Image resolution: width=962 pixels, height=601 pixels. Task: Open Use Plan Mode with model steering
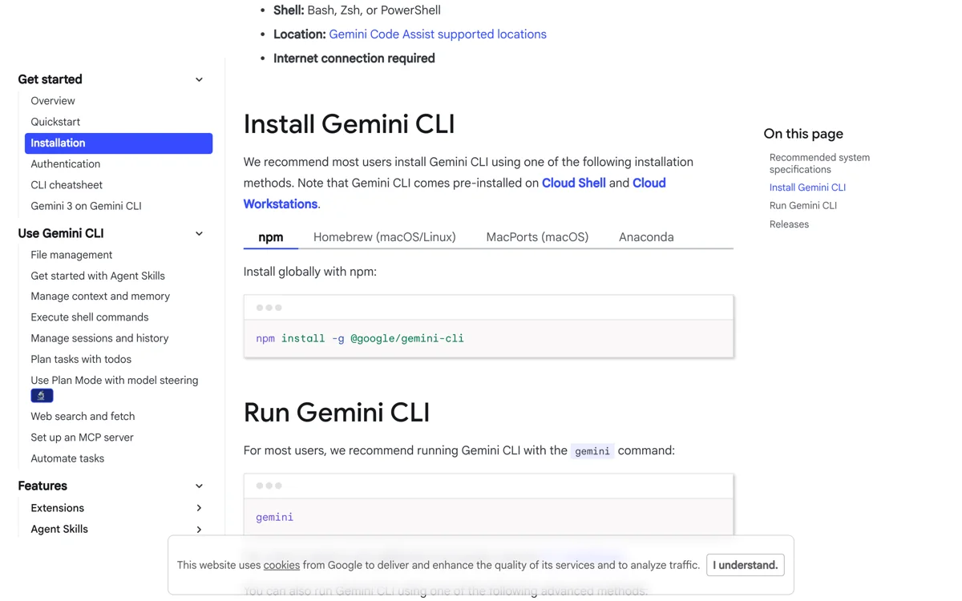click(x=115, y=381)
